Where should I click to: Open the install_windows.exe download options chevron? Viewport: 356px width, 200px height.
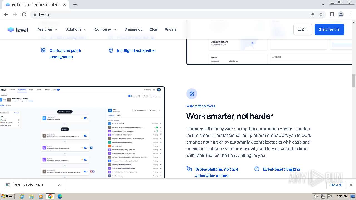[x=59, y=185]
